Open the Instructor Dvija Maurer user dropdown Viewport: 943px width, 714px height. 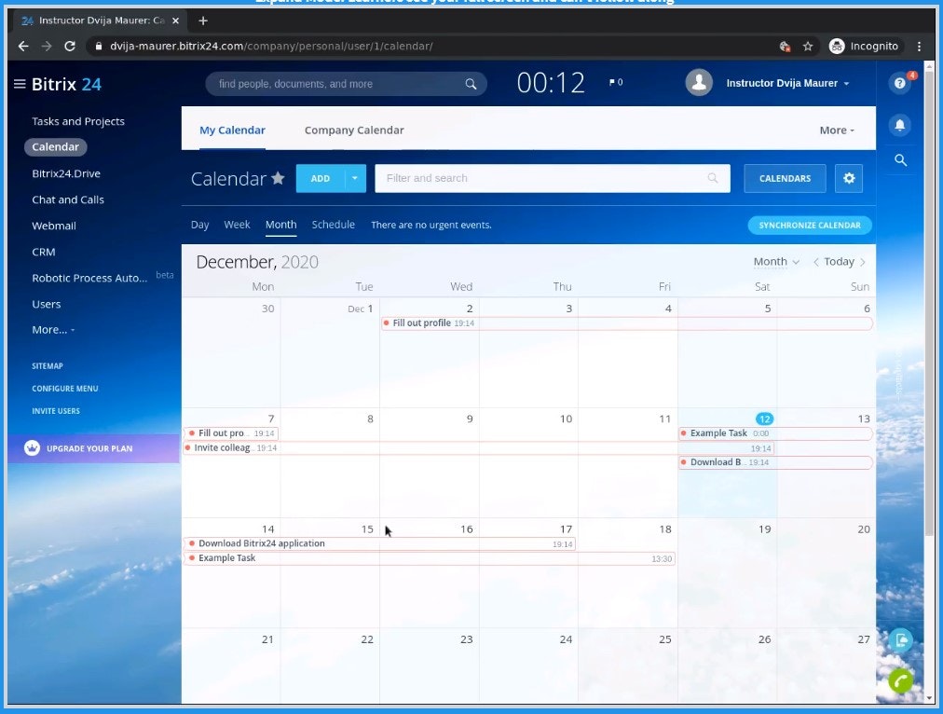(787, 83)
